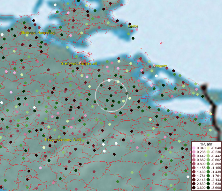Image resolution: width=222 pixels, height=191 pixels.
Task: Click the -0.040 legend value text
Action: (x=216, y=148)
